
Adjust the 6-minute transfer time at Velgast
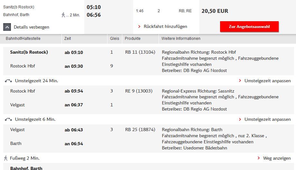click(265, 119)
